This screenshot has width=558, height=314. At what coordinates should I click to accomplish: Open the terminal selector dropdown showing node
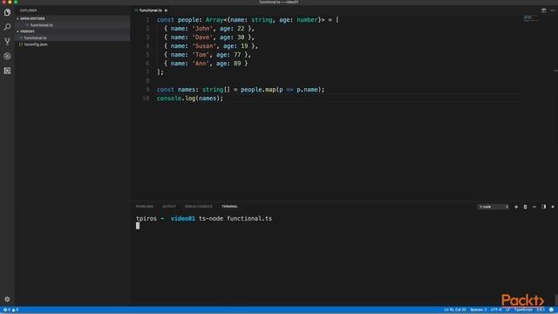pos(493,207)
